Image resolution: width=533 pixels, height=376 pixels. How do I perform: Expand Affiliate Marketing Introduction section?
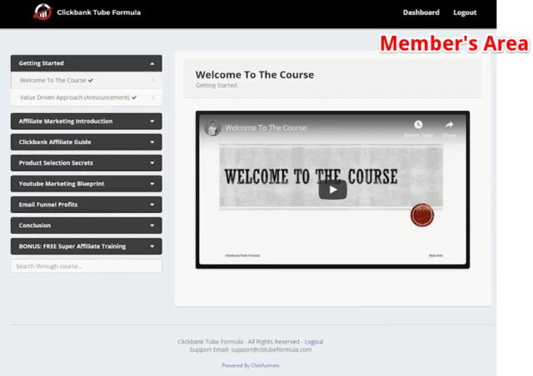87,121
